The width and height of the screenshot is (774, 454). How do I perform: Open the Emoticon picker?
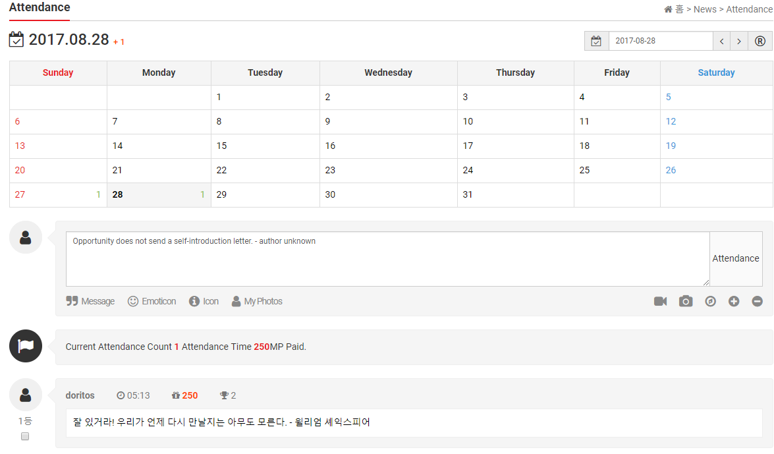pos(152,301)
